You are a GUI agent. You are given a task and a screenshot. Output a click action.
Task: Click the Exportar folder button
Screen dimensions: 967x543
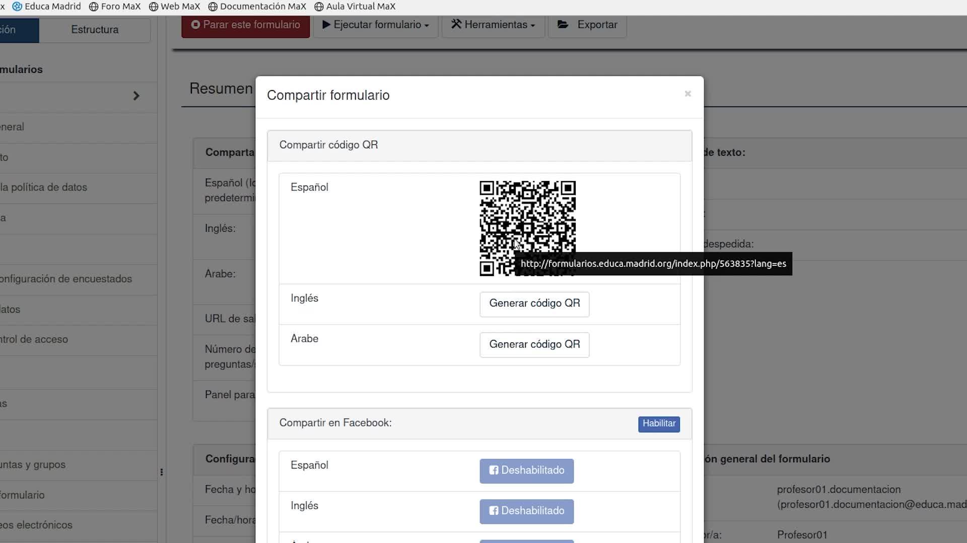point(587,25)
